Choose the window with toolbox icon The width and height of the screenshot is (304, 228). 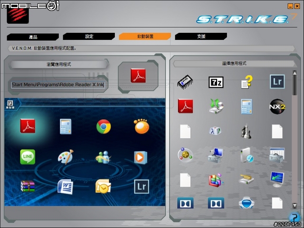[x=277, y=155]
